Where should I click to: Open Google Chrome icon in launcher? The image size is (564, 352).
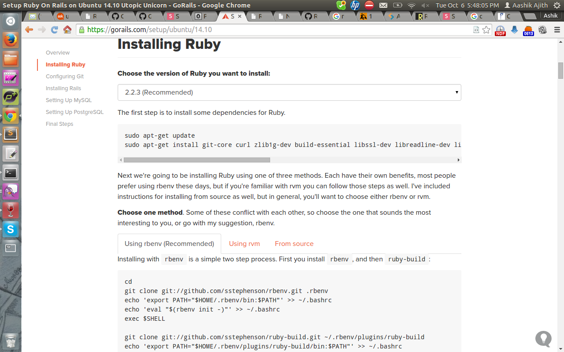click(x=11, y=116)
